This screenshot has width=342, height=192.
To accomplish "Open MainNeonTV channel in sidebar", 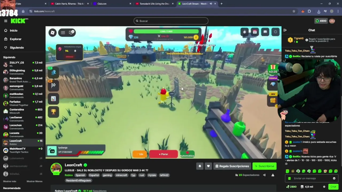I will tap(23, 150).
